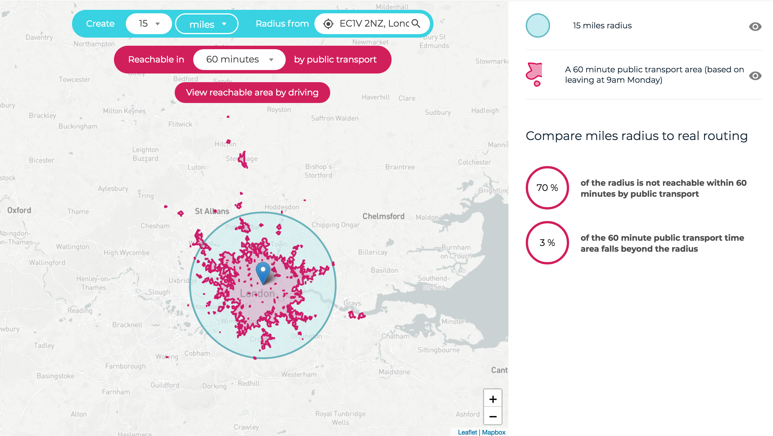Screen dimensions: 773x436
Task: Hide the 15 miles radius using the eye toggle
Action: click(x=756, y=26)
